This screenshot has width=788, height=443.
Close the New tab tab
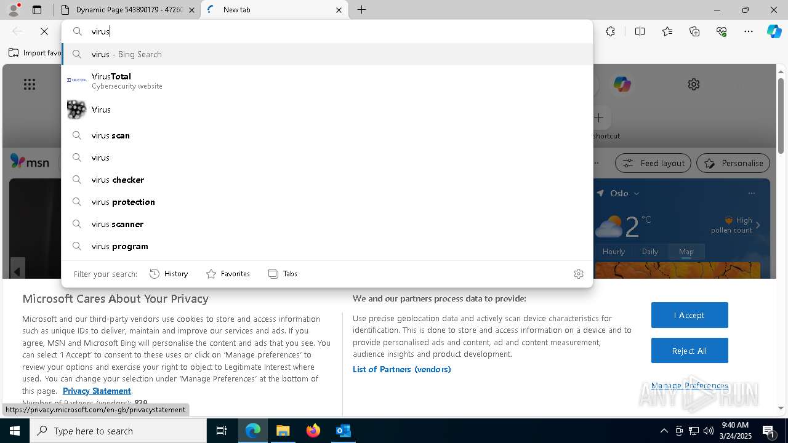click(x=339, y=10)
